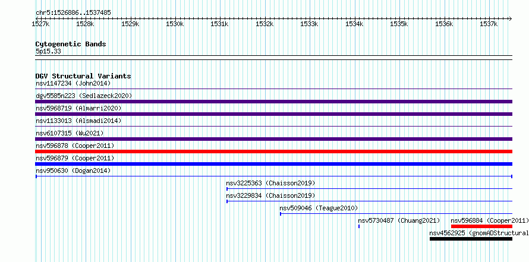Select the small blue nsv5730487 variant mark

click(359, 226)
